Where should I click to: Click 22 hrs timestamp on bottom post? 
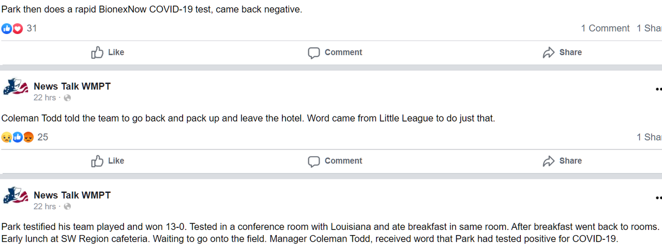(x=44, y=206)
